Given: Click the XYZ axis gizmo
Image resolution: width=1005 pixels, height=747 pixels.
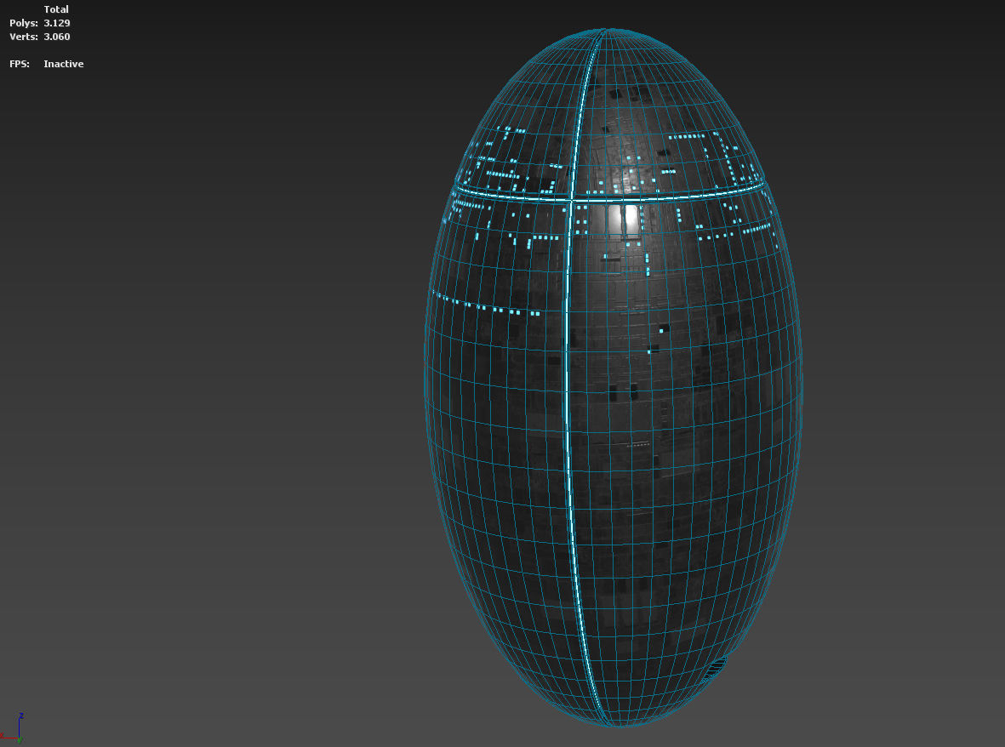Looking at the screenshot, I should click(13, 728).
